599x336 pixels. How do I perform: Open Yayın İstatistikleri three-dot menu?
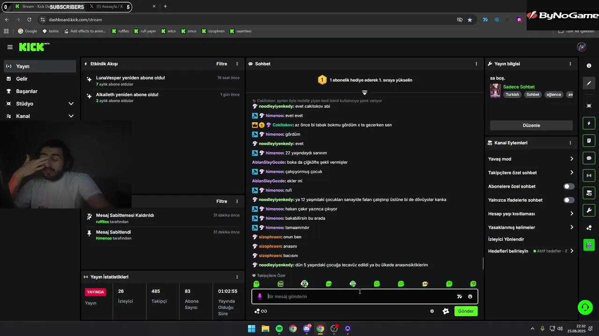pyautogui.click(x=237, y=277)
